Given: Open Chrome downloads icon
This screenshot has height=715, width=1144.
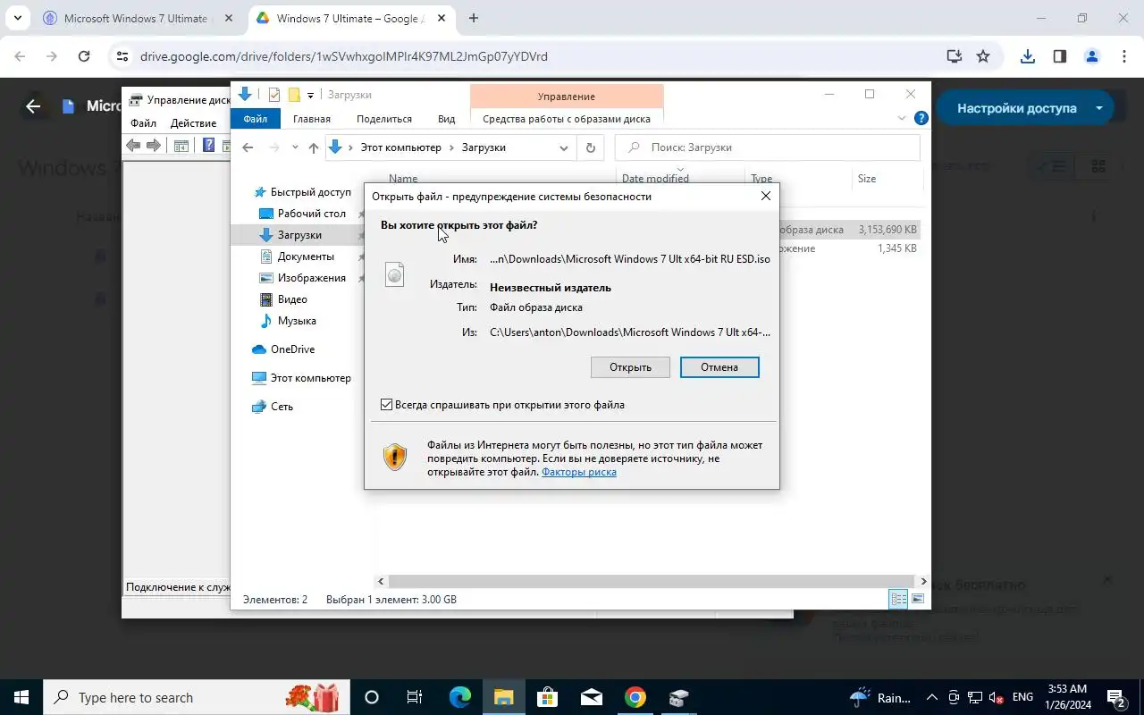Looking at the screenshot, I should coord(1028,56).
